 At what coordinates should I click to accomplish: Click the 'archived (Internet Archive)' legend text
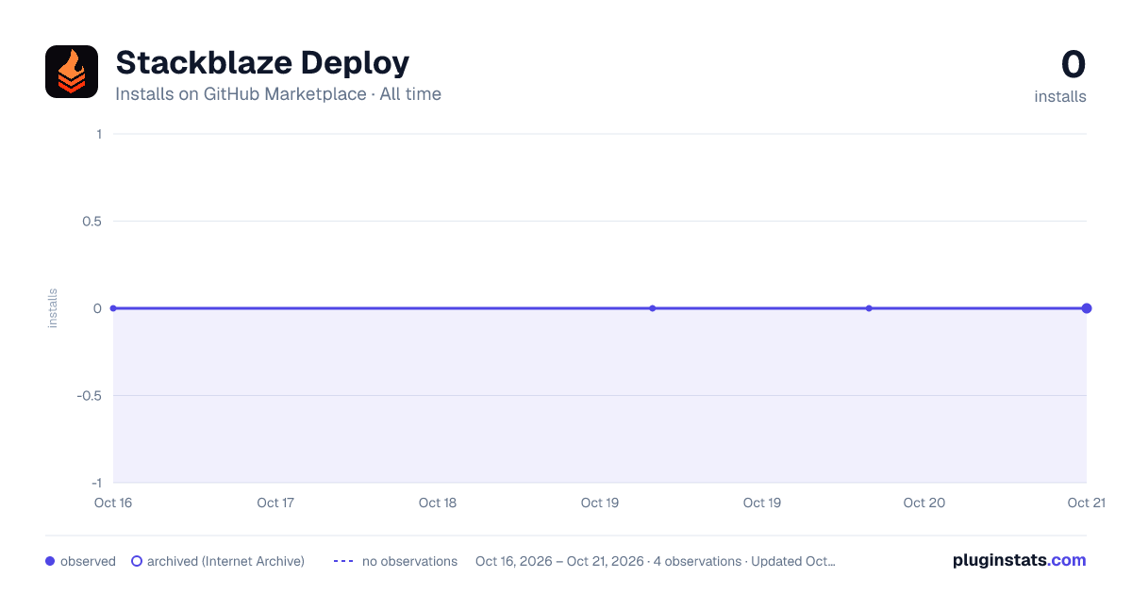225,561
